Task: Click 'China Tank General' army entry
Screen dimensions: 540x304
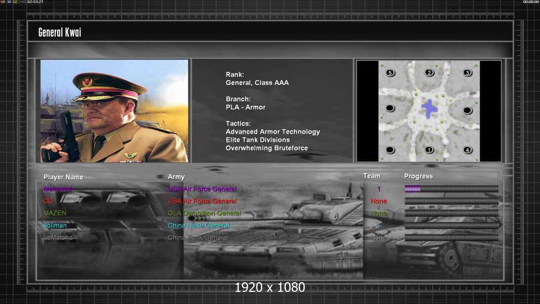Action: click(x=198, y=238)
